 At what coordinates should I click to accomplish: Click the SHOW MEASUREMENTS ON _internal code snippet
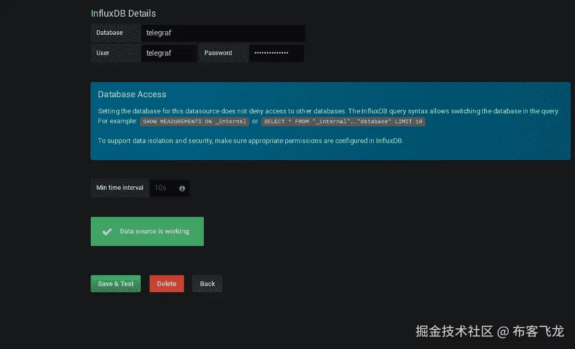[x=194, y=122]
